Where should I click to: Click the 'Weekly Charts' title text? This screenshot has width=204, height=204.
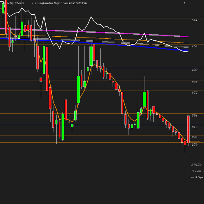click(x=14, y=3)
